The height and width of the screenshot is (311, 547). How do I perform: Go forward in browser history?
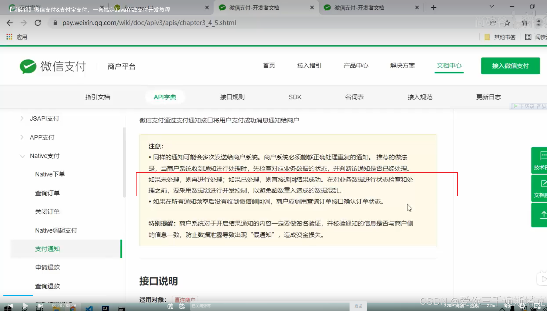[24, 23]
